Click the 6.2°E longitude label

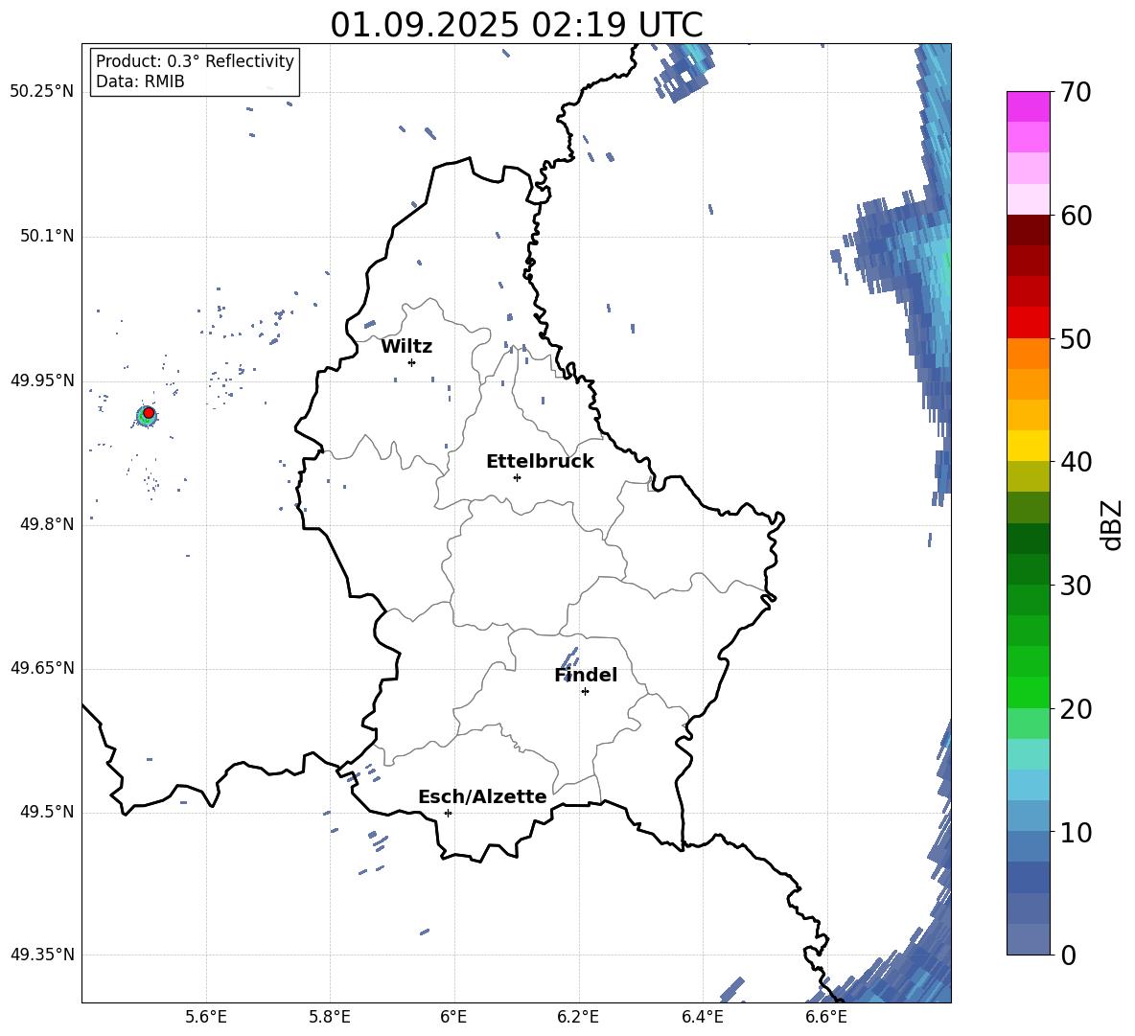(578, 1017)
